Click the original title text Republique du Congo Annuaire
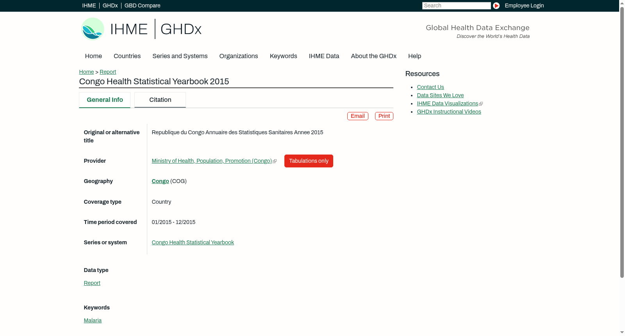 pyautogui.click(x=237, y=132)
